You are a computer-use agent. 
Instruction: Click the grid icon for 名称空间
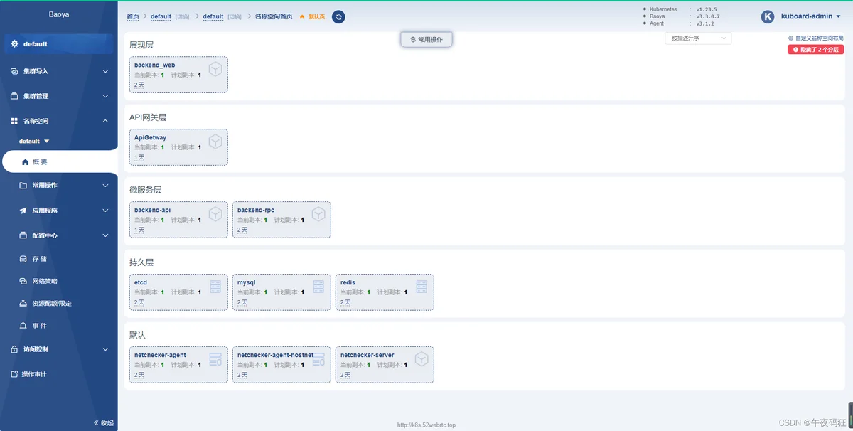tap(14, 122)
